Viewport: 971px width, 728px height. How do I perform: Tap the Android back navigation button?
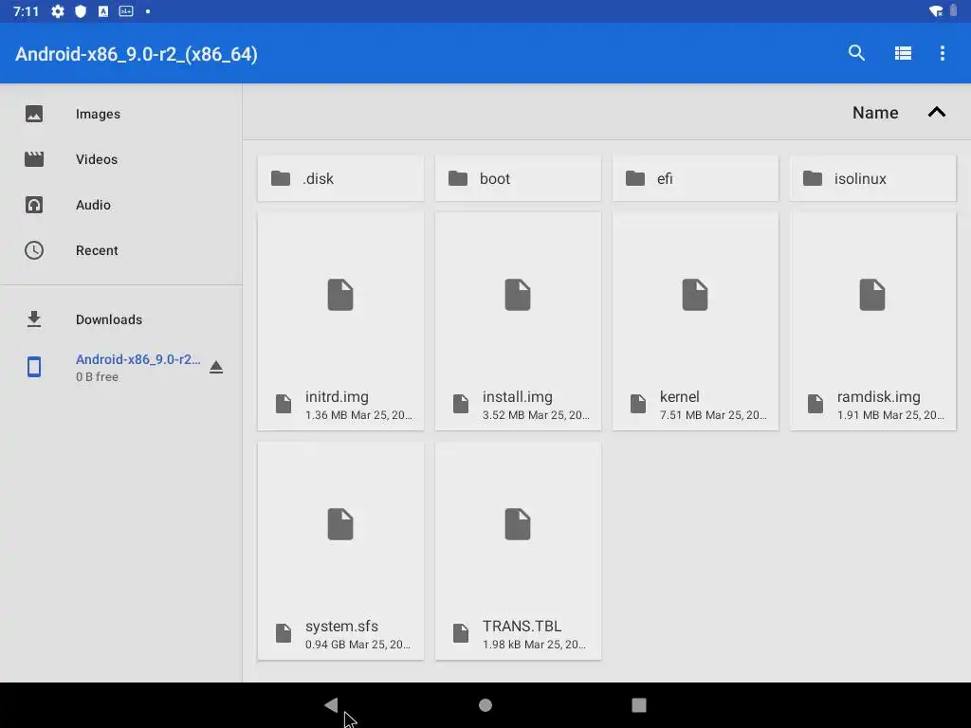click(331, 705)
